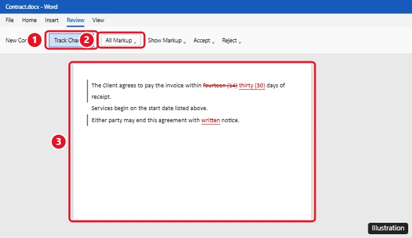Switch to the Home tab
This screenshot has height=238, width=412.
point(29,20)
